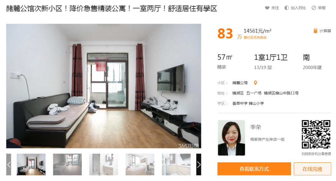Open the 镜湖区 district link
This screenshot has width=336, height=181.
238,93
